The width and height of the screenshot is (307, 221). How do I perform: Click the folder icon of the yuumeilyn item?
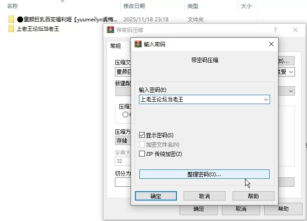[11, 20]
